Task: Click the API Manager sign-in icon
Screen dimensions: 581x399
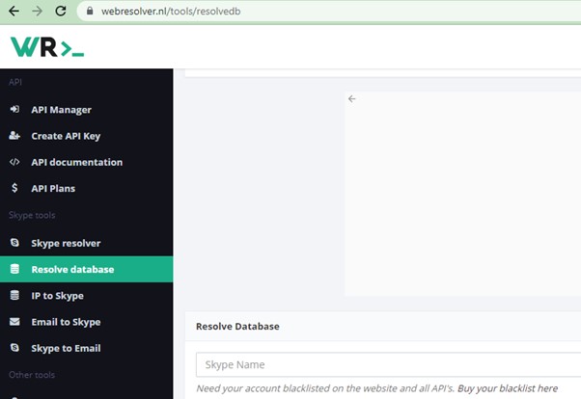Action: click(x=14, y=109)
